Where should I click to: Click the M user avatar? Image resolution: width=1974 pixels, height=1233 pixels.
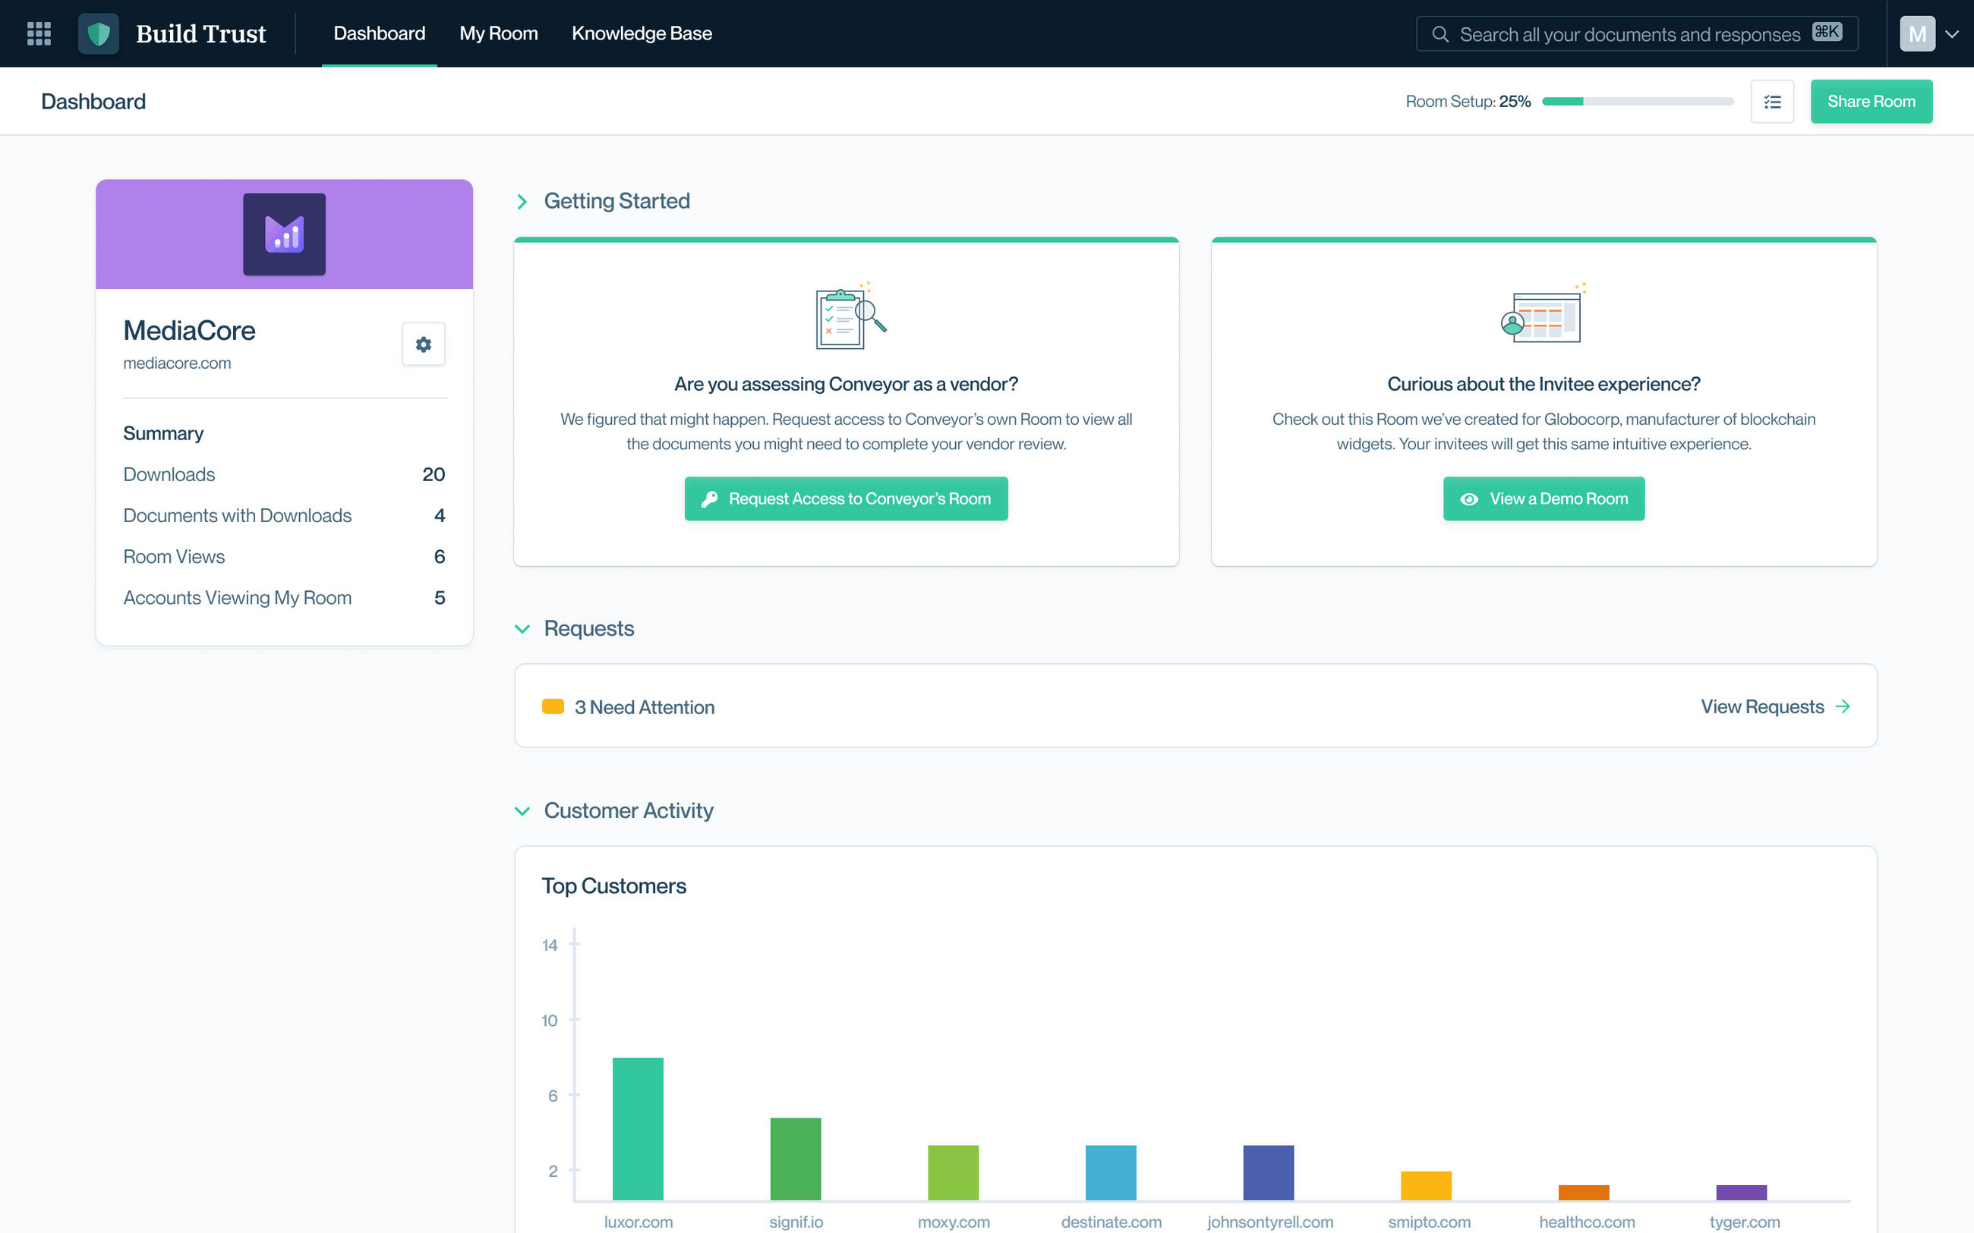(x=1916, y=34)
